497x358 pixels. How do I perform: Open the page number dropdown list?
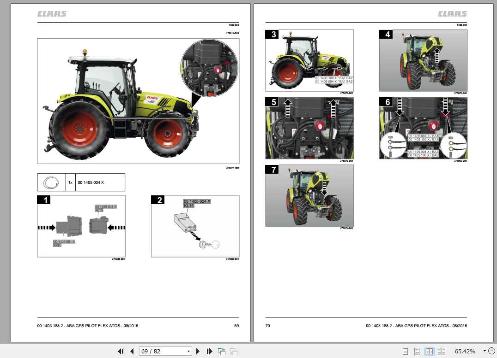coord(188,351)
